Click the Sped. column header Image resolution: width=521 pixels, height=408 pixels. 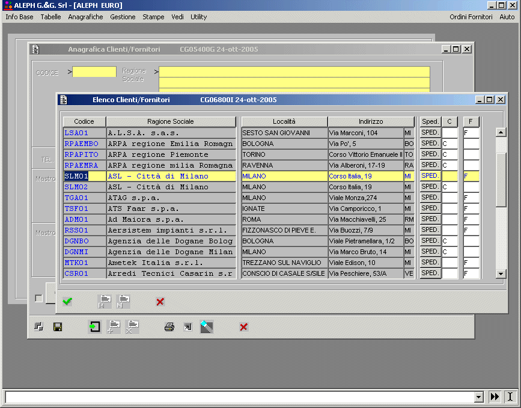(x=430, y=121)
